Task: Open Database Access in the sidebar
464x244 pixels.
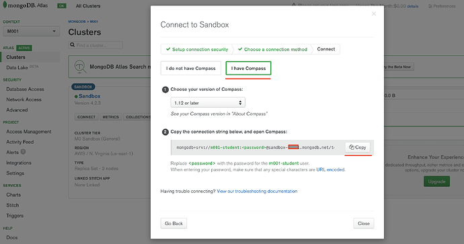Action: [x=25, y=89]
